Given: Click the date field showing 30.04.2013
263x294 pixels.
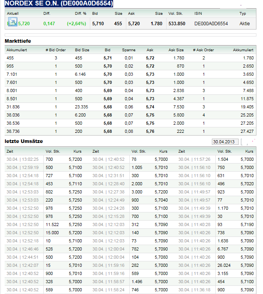Looking at the screenshot, I should click(x=225, y=142).
